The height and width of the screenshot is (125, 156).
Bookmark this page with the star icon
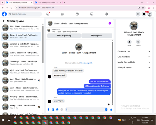[143, 7]
